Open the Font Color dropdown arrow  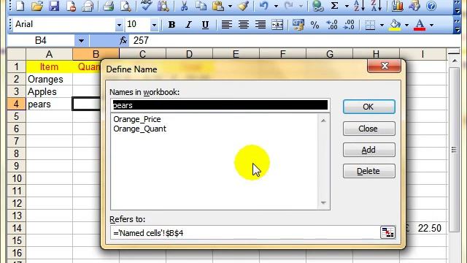(x=431, y=25)
